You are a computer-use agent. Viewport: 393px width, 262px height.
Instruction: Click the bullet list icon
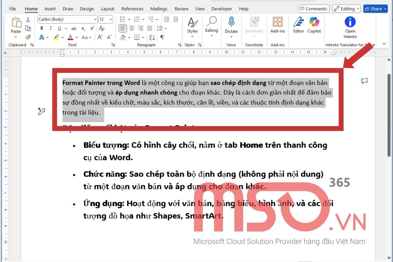pyautogui.click(x=123, y=19)
